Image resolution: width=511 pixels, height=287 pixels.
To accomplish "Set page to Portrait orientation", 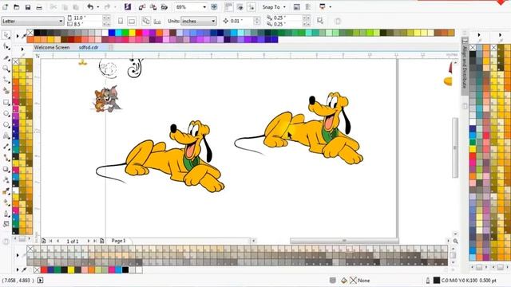I will point(121,22).
